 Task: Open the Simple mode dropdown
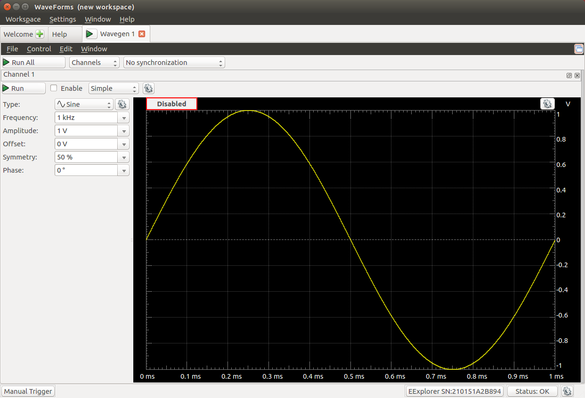pos(114,88)
